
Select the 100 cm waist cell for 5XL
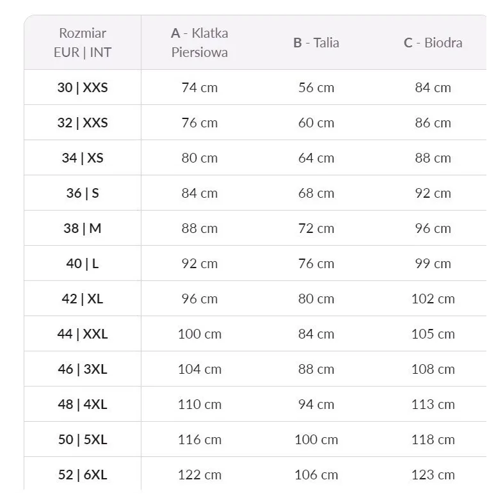coord(316,440)
